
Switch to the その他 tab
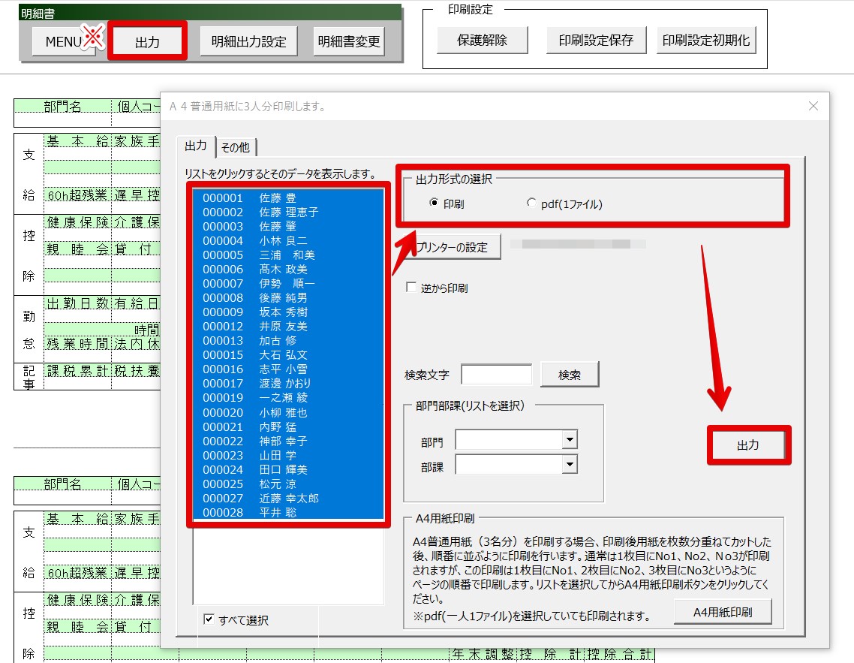236,147
